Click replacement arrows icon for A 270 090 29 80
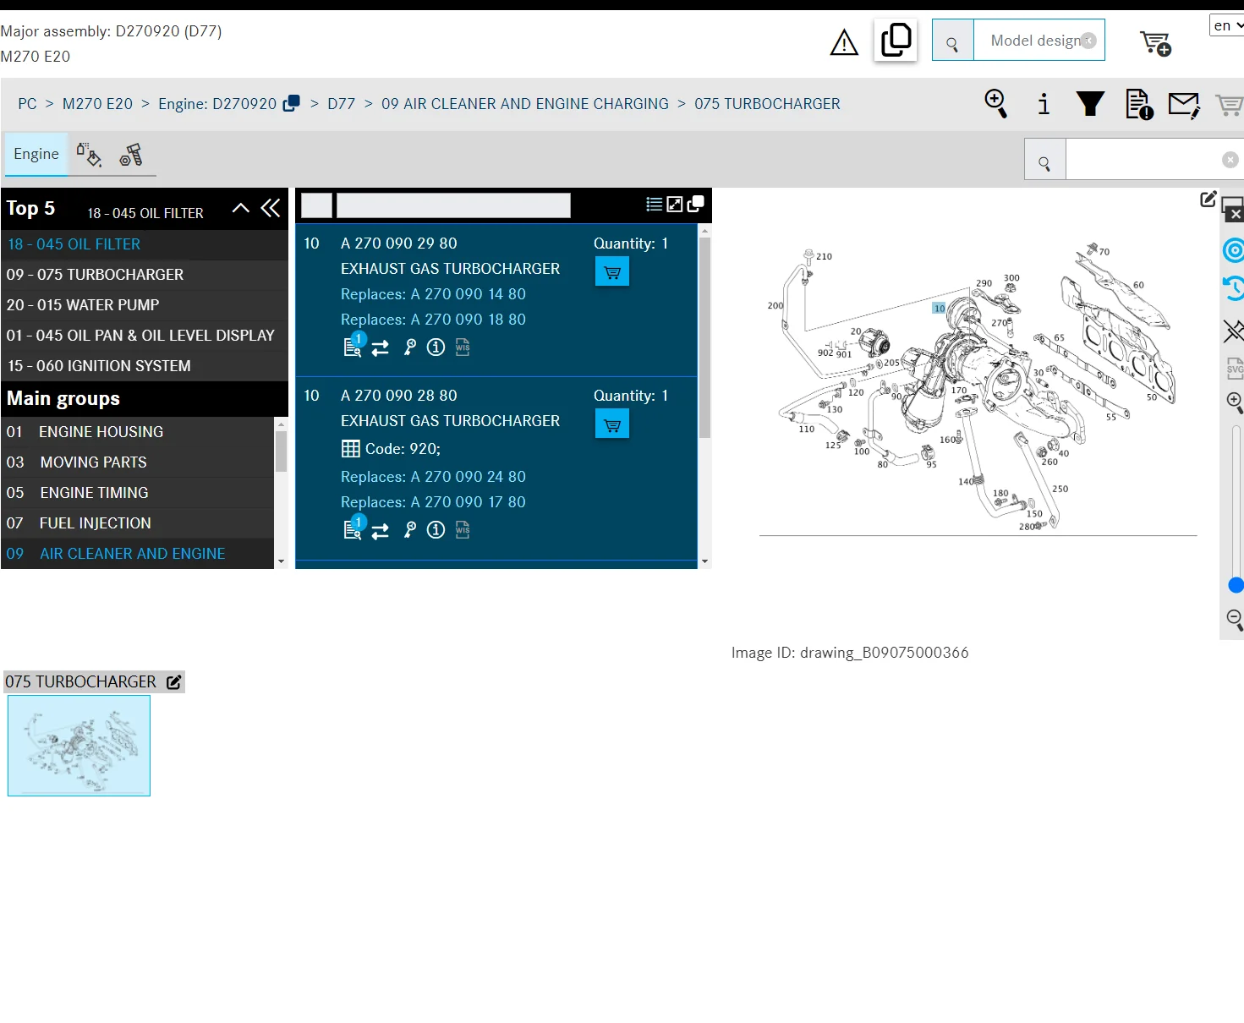 381,347
